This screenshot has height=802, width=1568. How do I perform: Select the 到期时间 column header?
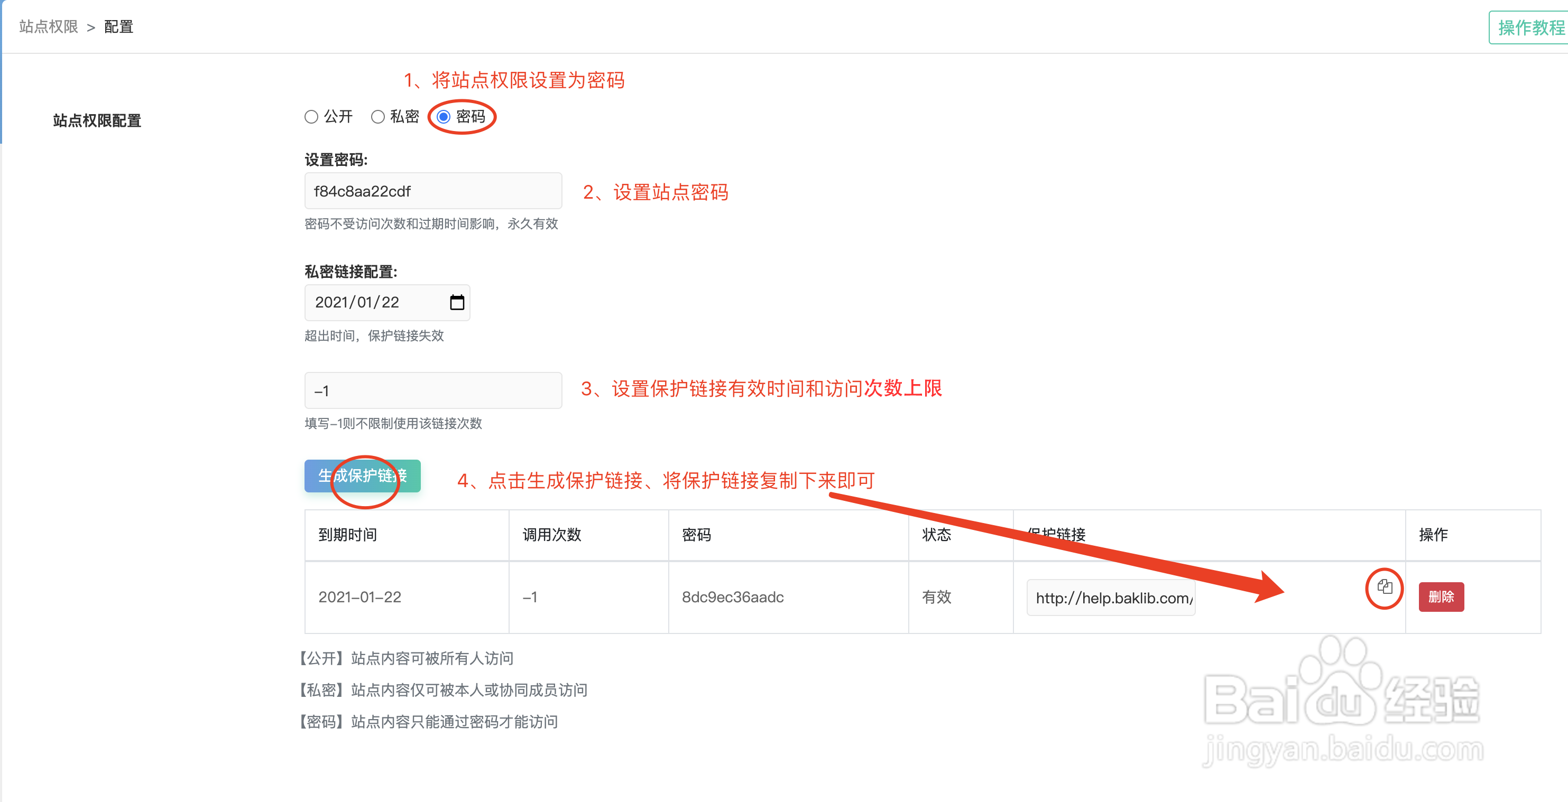pos(347,535)
